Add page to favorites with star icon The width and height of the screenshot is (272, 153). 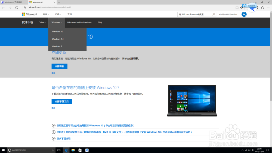[242, 8]
